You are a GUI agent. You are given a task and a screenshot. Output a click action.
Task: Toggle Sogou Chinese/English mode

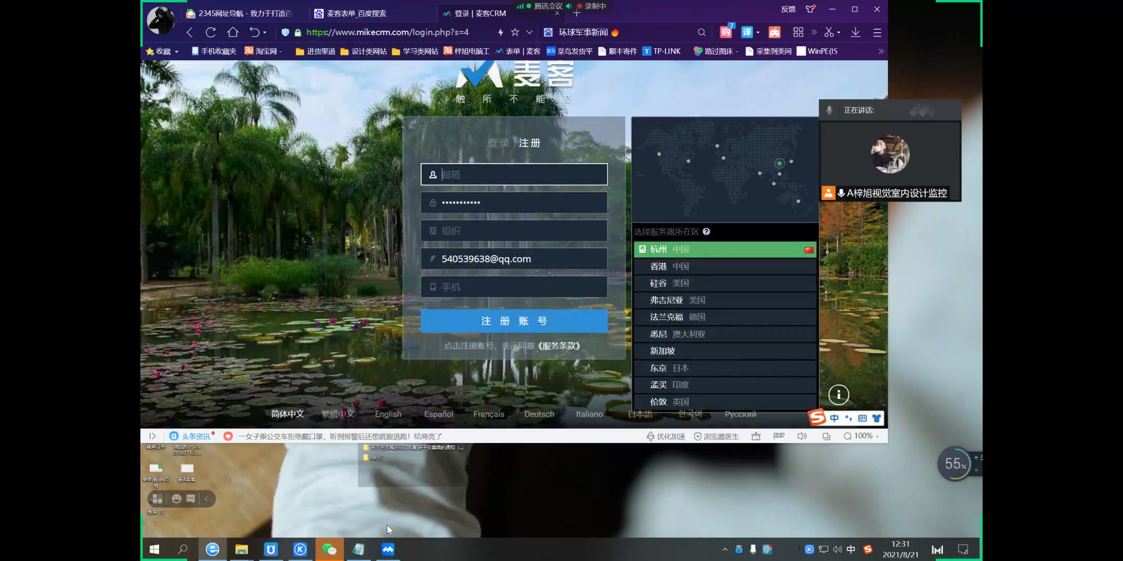(x=834, y=418)
